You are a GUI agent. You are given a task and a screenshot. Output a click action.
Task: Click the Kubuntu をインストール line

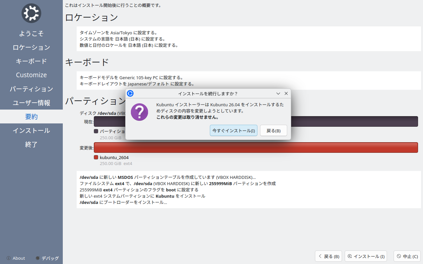coord(142,196)
